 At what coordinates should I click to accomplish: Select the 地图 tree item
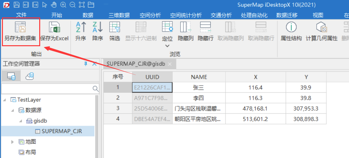27,142
